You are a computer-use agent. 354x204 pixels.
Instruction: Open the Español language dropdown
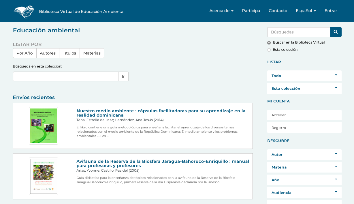point(306,11)
